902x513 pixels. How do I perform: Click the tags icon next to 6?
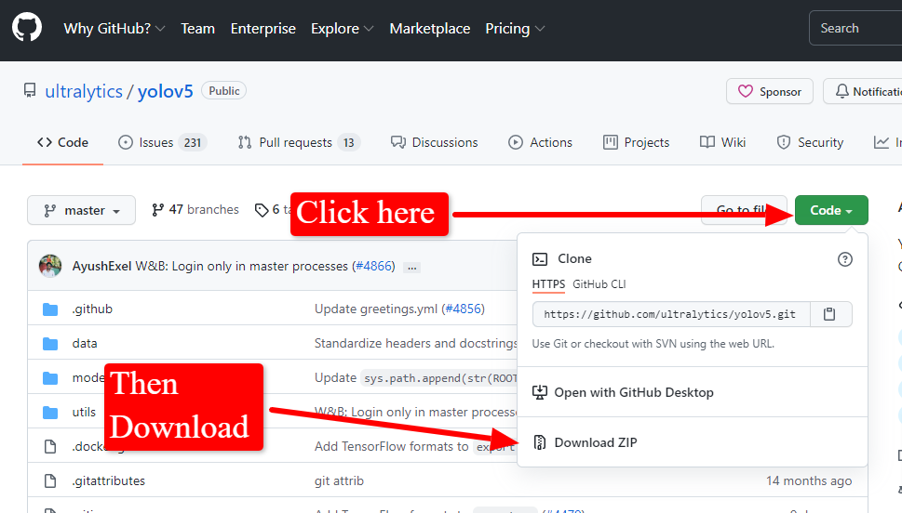click(262, 210)
